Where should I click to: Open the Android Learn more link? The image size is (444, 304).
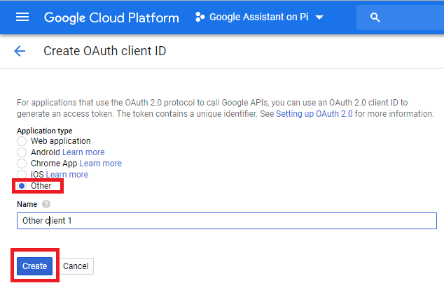click(83, 152)
